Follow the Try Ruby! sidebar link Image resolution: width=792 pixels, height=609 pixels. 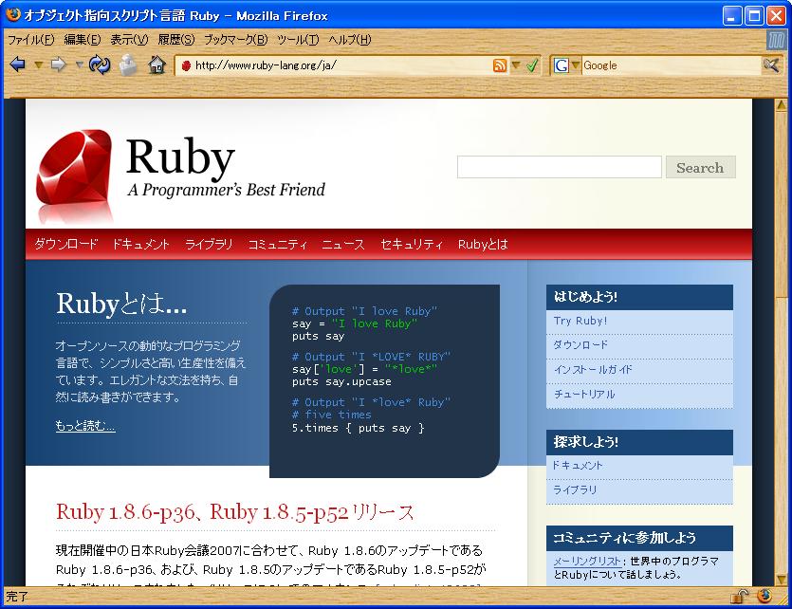point(580,321)
